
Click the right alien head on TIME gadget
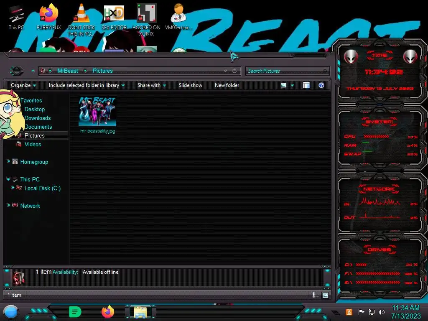click(x=410, y=57)
